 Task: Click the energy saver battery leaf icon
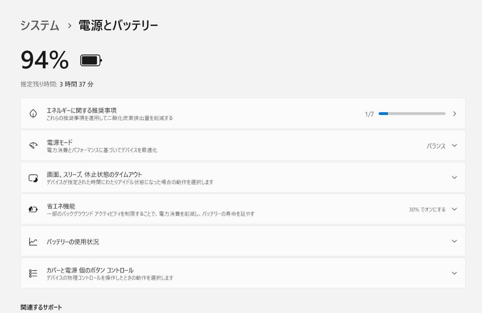click(x=33, y=210)
